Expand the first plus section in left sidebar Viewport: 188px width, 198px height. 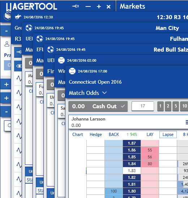(x=6, y=84)
